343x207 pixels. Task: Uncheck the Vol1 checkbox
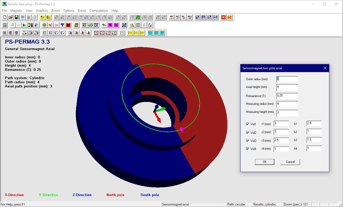pyautogui.click(x=248, y=124)
